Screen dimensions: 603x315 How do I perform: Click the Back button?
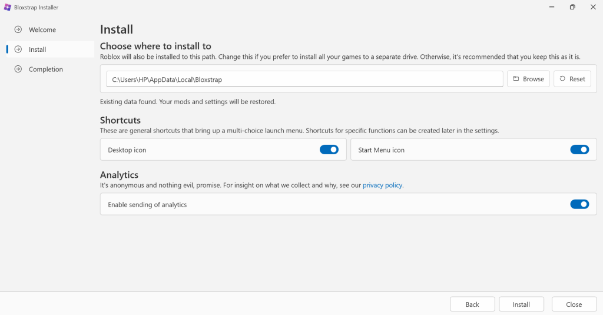coord(472,304)
